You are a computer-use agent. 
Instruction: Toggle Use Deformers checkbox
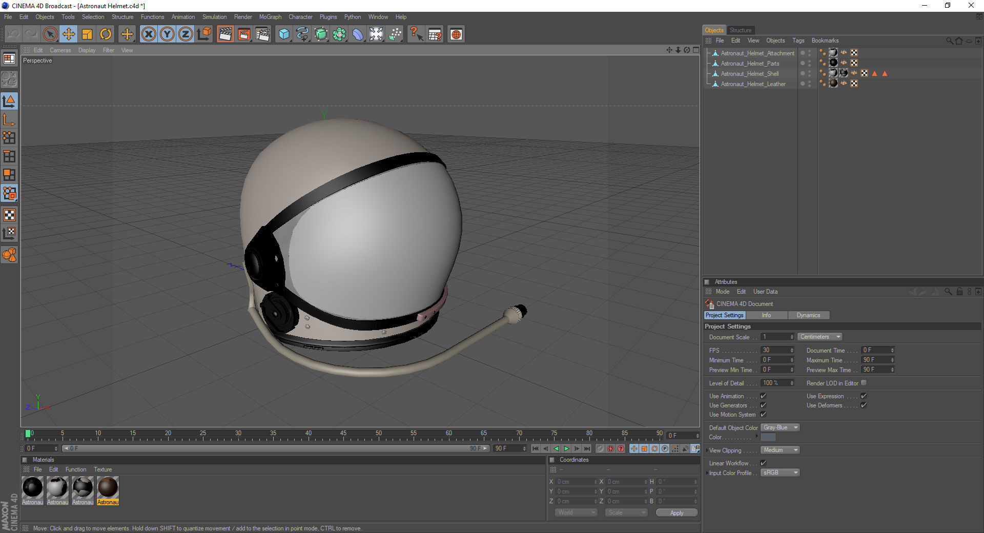pos(864,405)
